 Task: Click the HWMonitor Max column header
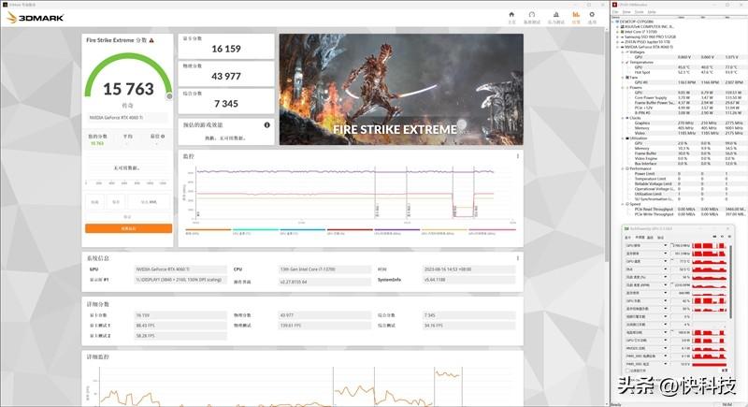pos(727,17)
